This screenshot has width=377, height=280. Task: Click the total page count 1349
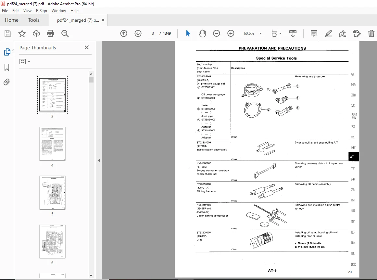167,33
